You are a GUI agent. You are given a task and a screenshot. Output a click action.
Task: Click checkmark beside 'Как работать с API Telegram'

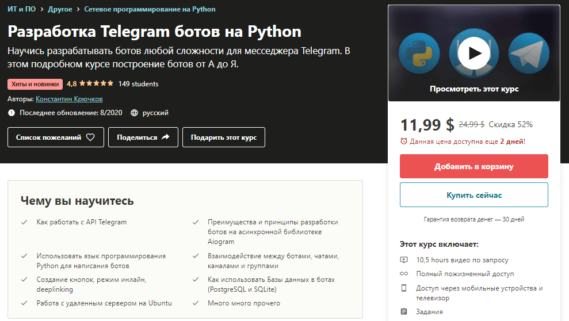click(24, 222)
